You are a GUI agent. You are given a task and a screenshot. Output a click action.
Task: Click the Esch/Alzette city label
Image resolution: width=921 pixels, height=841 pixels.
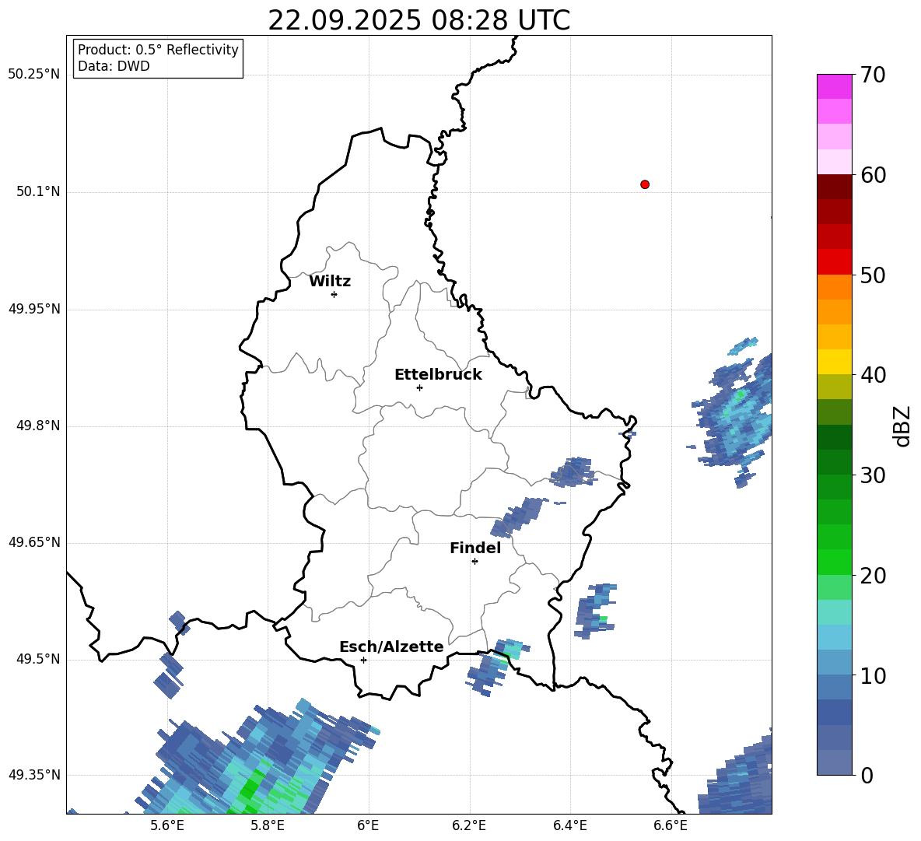tap(391, 647)
